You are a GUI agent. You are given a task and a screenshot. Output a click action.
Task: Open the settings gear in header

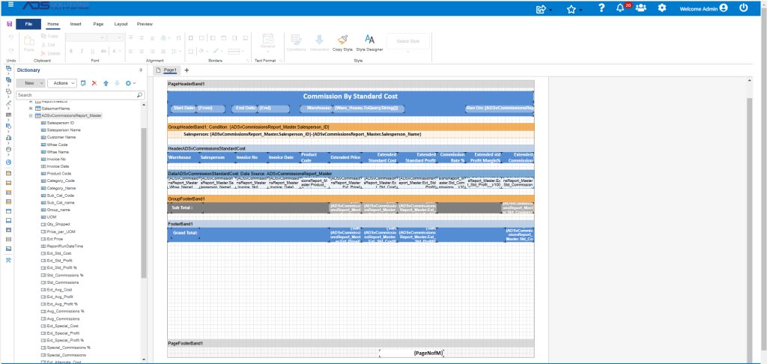[662, 7]
